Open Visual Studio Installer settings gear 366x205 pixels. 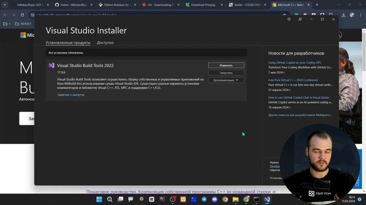click(289, 19)
